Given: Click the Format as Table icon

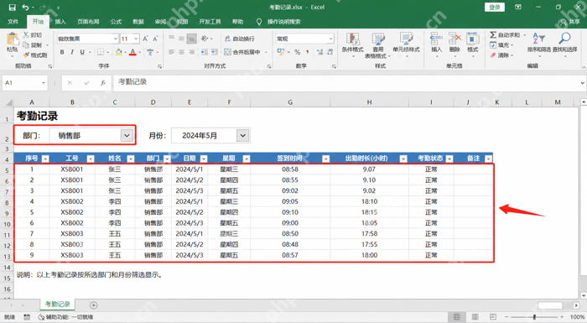Looking at the screenshot, I should [378, 39].
